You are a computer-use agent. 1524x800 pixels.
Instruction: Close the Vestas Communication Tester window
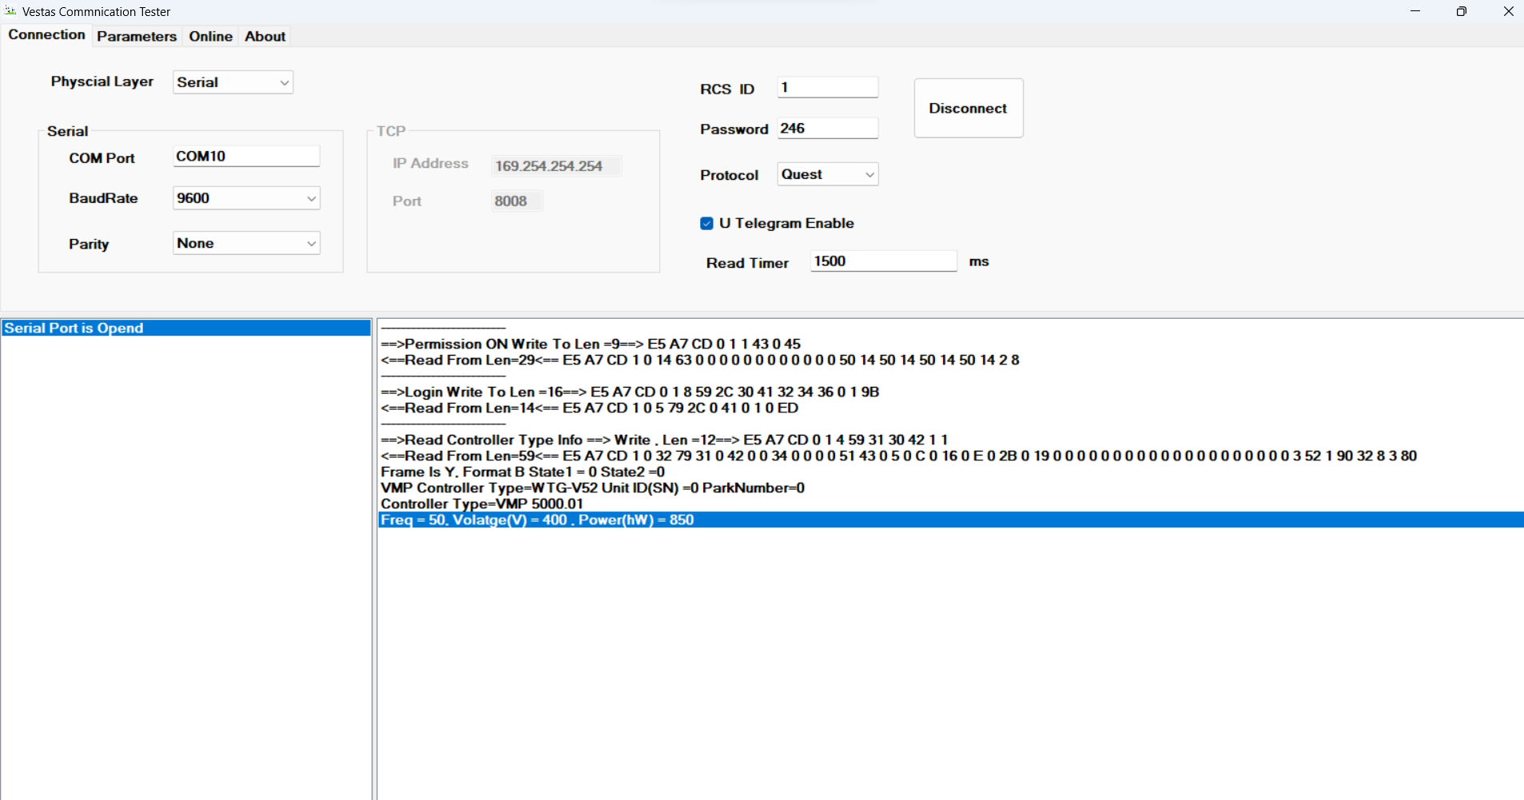pyautogui.click(x=1508, y=11)
